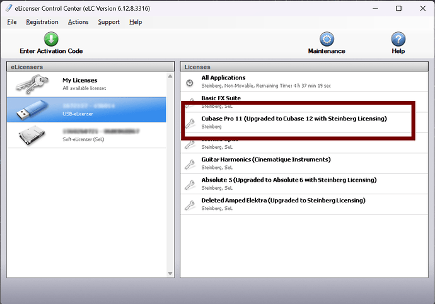Click the key icon for Cubase Pro 11
Image resolution: width=435 pixels, height=304 pixels.
(190, 123)
